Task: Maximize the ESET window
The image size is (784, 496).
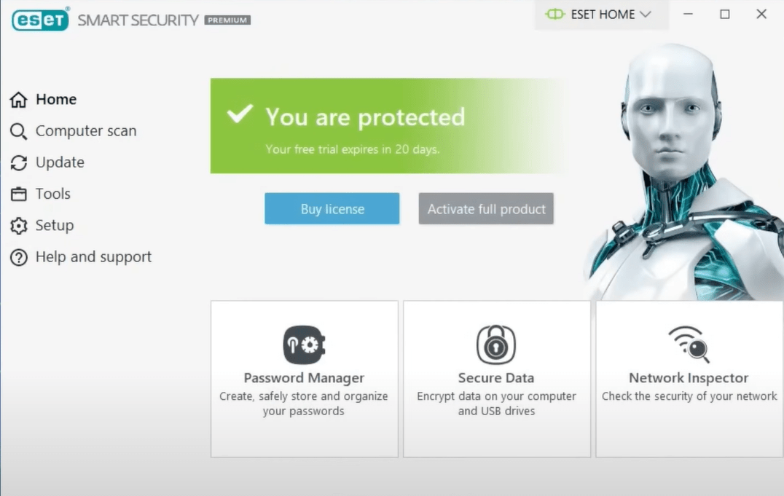Action: pos(724,14)
